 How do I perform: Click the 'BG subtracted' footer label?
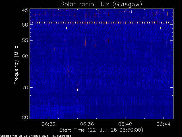pyautogui.click(x=62, y=136)
